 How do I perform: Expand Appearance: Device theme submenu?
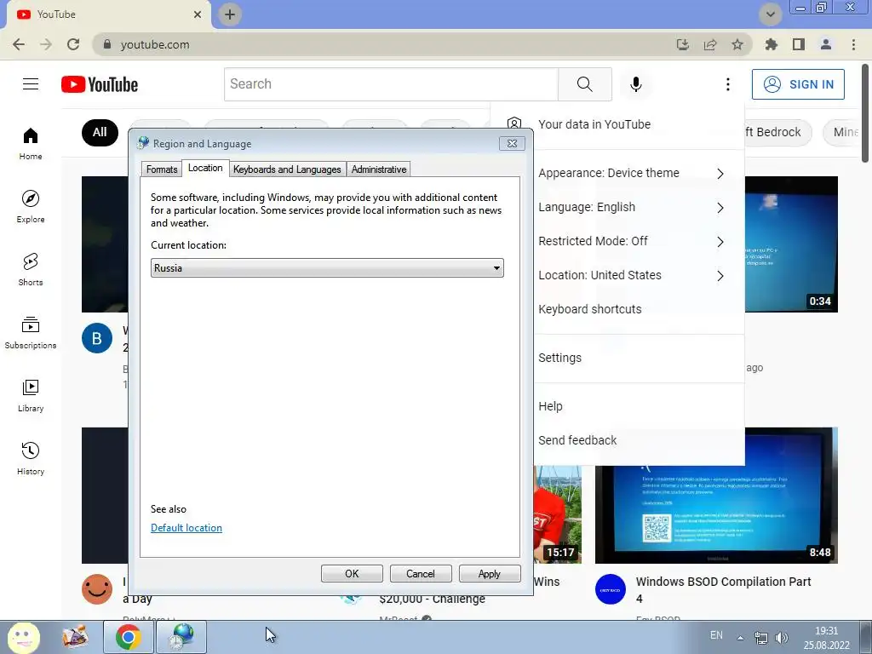(x=639, y=173)
